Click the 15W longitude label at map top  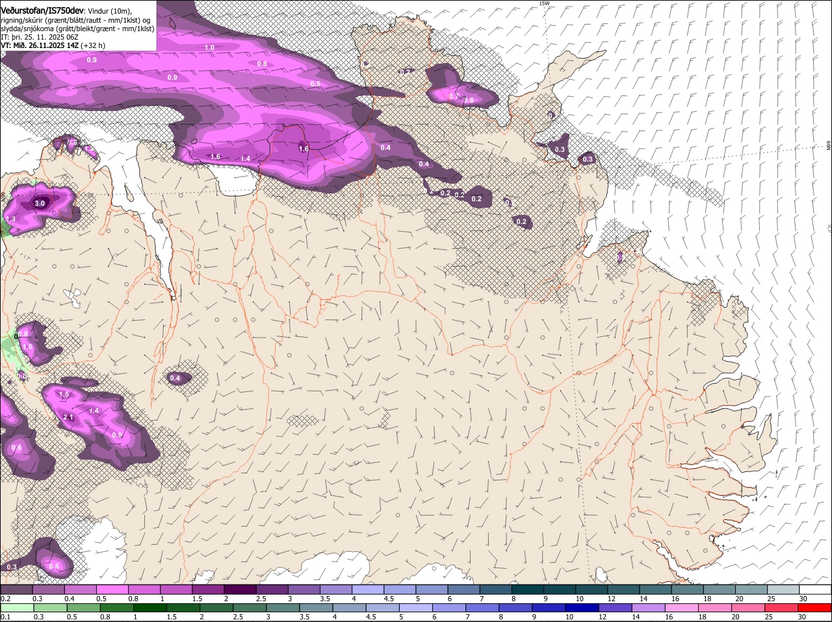[x=544, y=3]
